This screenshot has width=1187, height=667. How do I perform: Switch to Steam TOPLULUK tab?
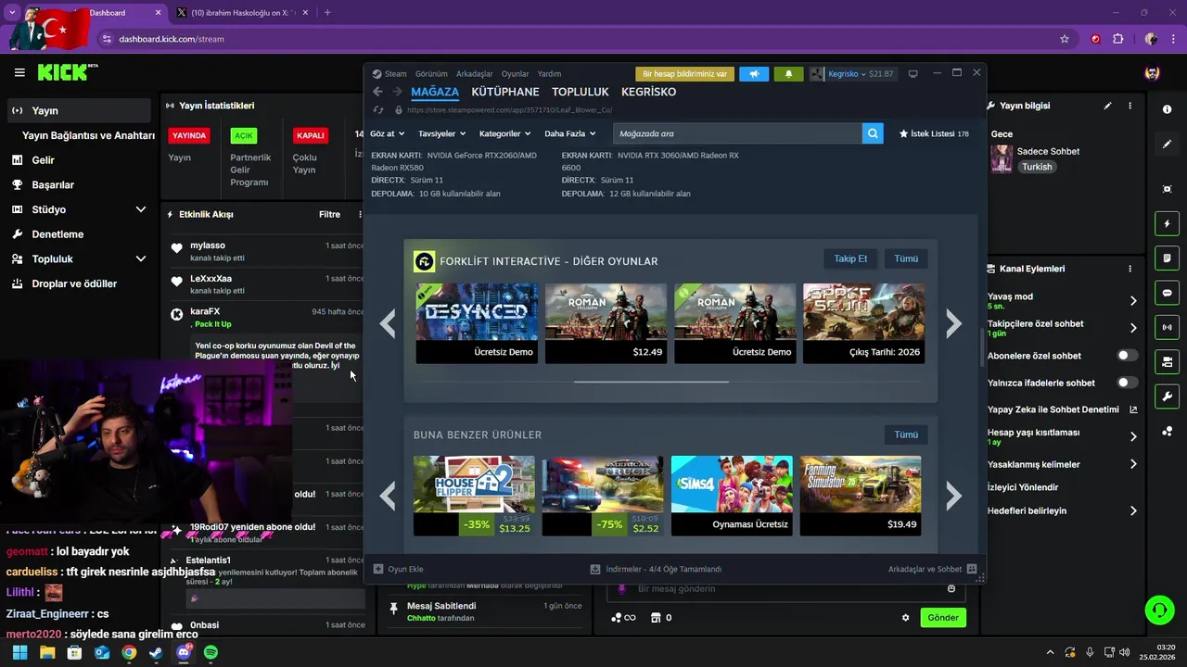581,92
